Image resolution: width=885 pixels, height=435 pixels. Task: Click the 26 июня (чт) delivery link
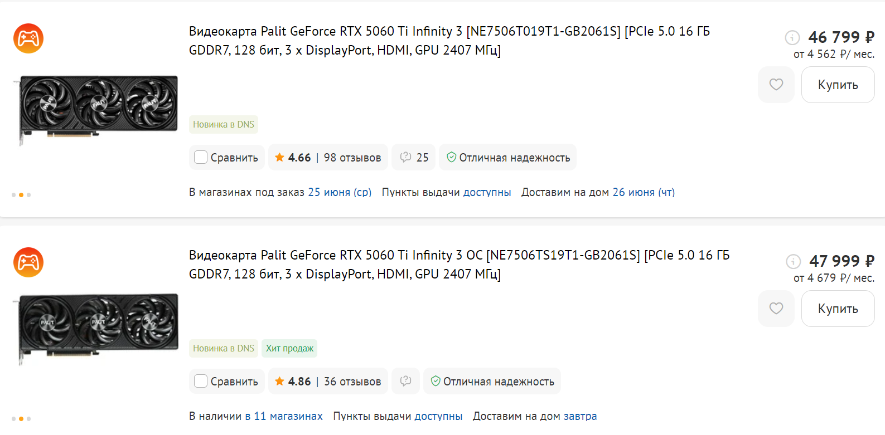point(644,192)
